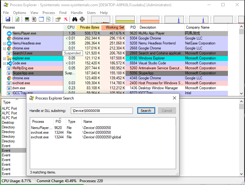The image size is (245, 185).
Task: Open the Options menu
Action: pos(20,13)
